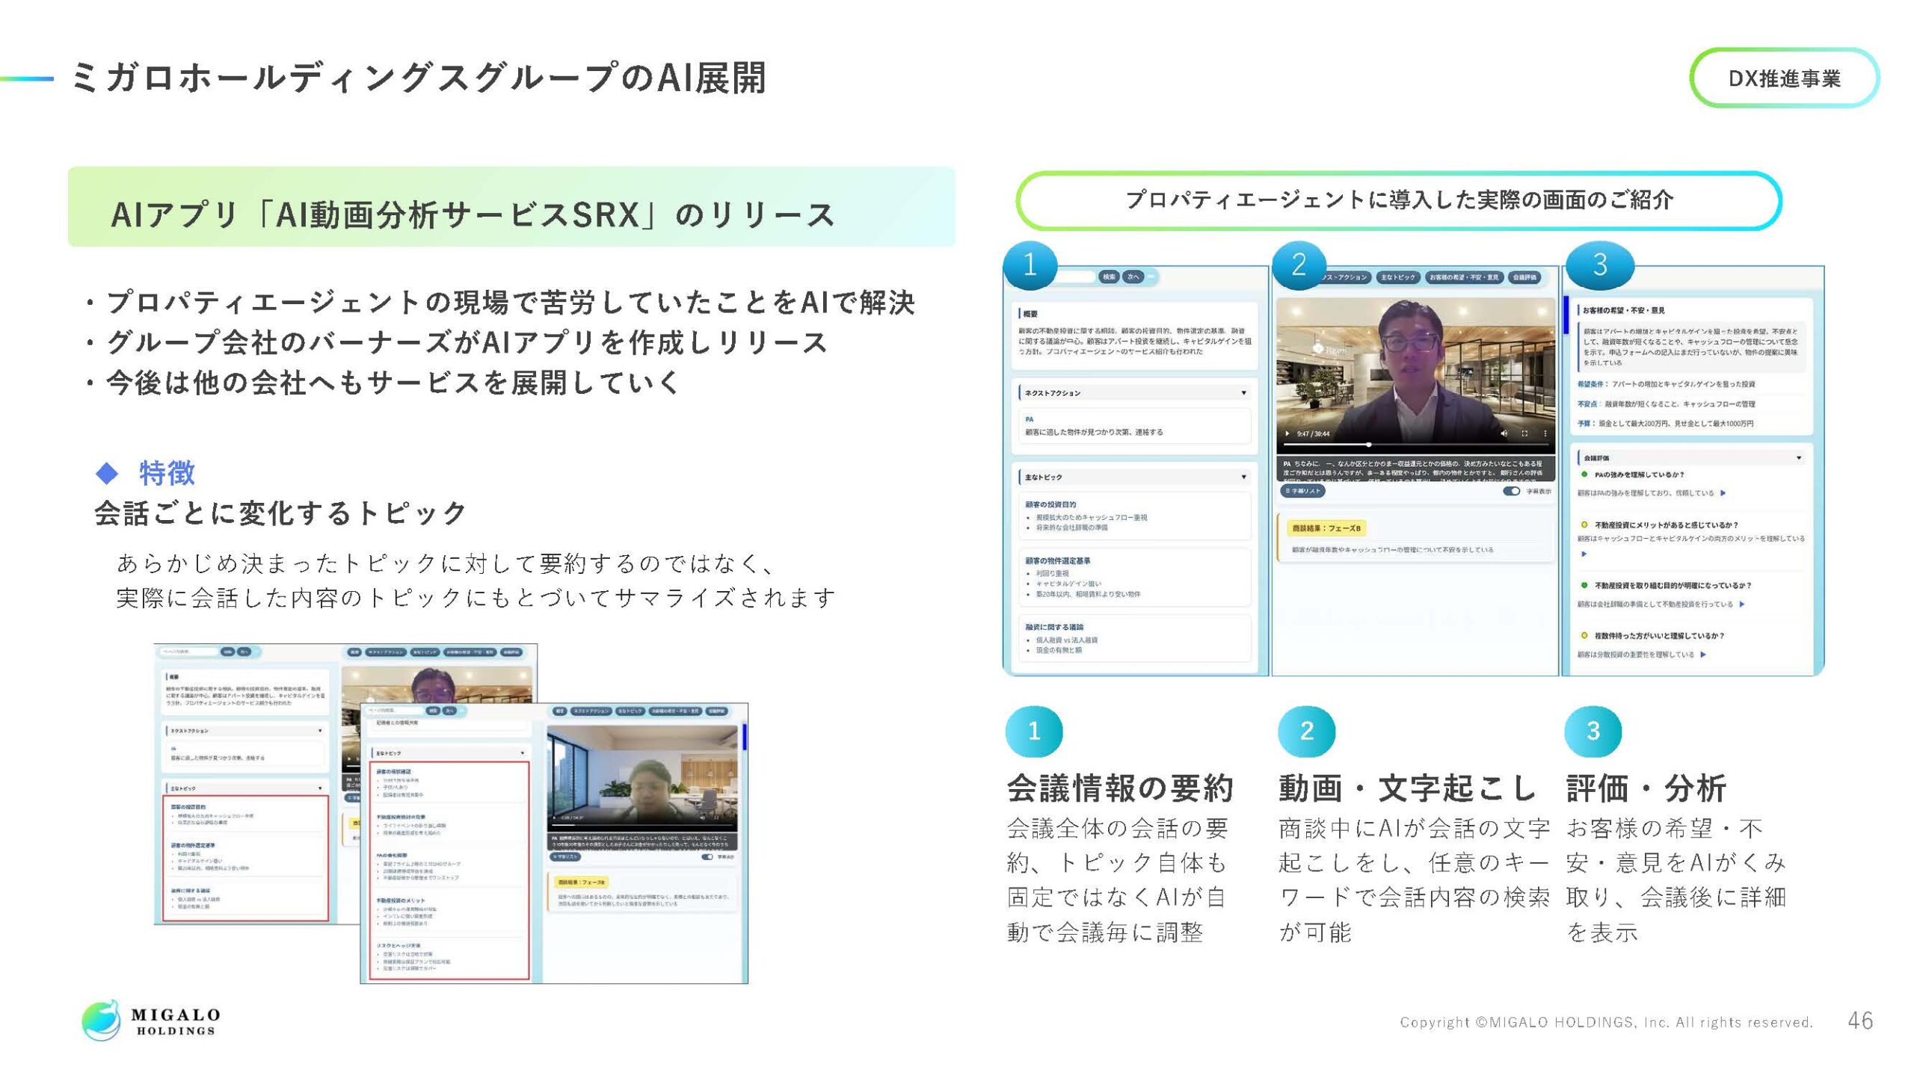Collapse the 主なトピック section in screenshot 1

tap(1243, 477)
